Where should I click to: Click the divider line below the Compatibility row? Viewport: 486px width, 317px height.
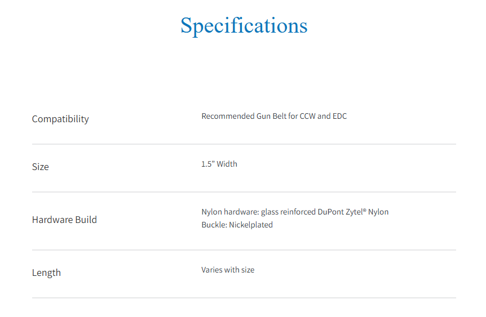pos(244,144)
